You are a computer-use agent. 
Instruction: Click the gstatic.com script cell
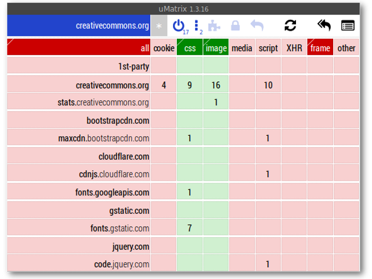coord(268,210)
